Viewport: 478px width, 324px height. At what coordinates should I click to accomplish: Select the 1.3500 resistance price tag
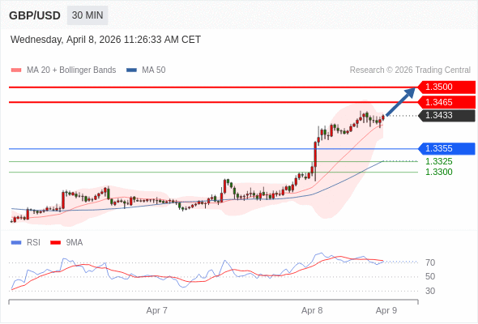tap(446, 87)
